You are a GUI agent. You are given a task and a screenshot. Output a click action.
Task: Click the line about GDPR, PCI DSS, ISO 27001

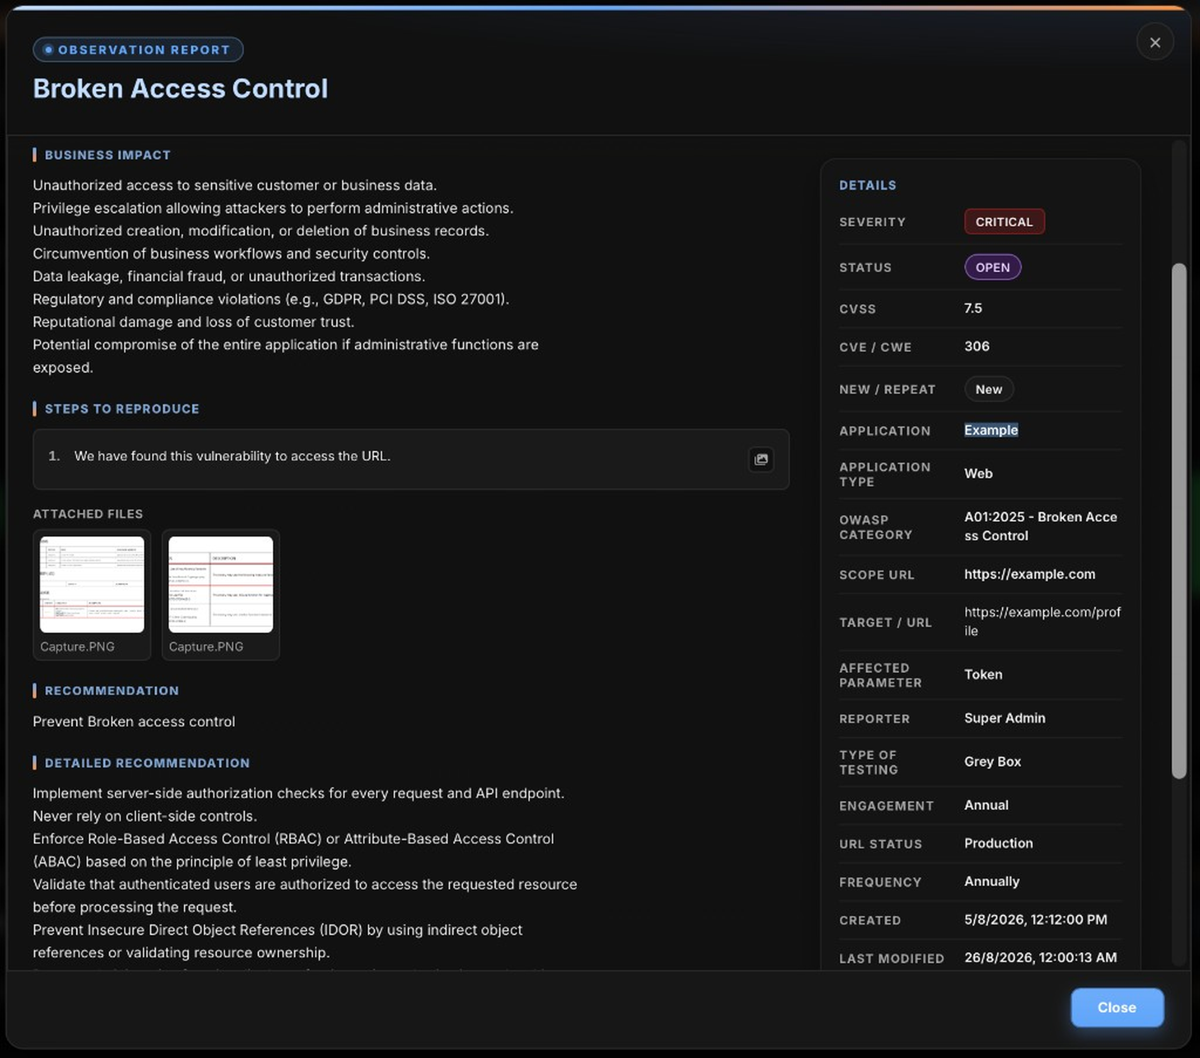[271, 299]
